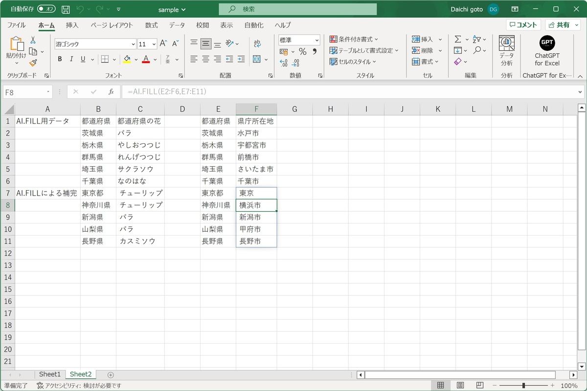587x391 pixels.
Task: Click the AutoSum sigma icon
Action: coord(458,39)
